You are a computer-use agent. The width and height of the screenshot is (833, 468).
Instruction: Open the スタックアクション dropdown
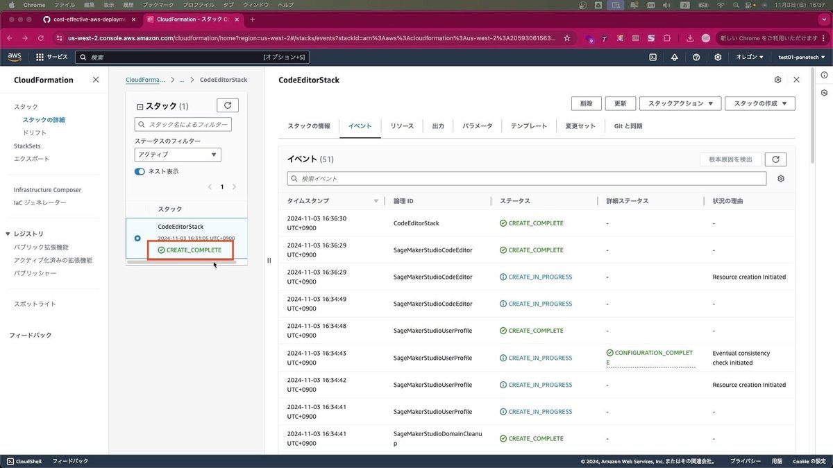click(680, 103)
